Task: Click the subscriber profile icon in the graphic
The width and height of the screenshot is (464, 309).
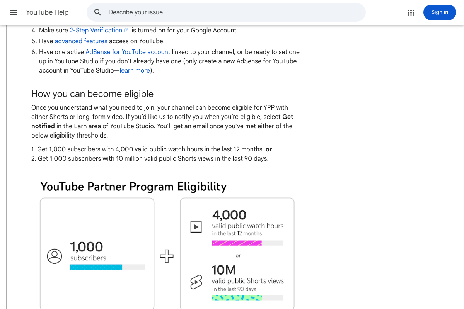Action: 55,256
